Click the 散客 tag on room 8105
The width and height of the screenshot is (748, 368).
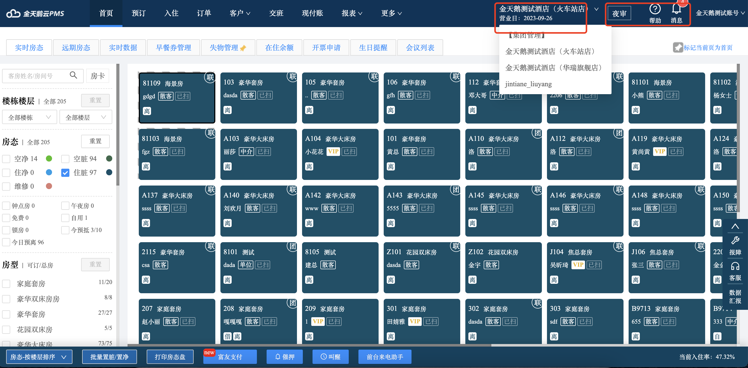[x=328, y=265]
